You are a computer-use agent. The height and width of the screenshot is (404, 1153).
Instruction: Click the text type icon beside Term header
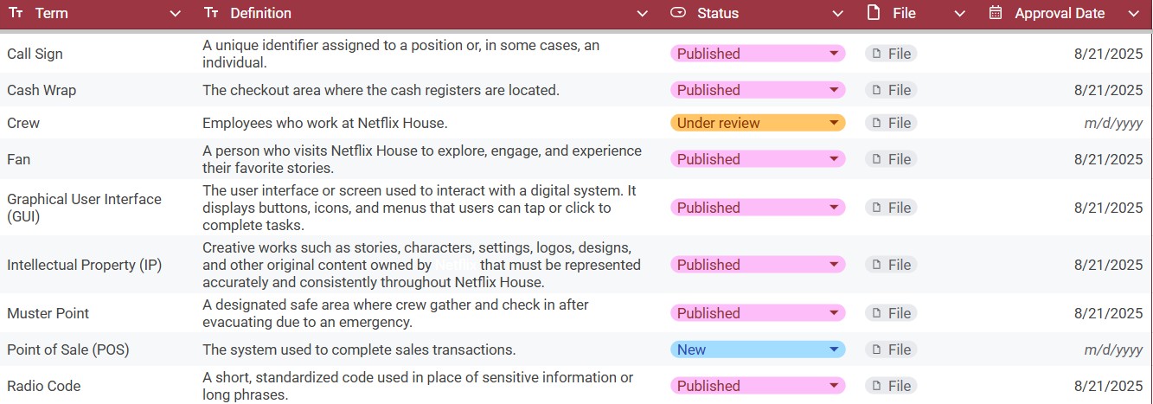16,13
